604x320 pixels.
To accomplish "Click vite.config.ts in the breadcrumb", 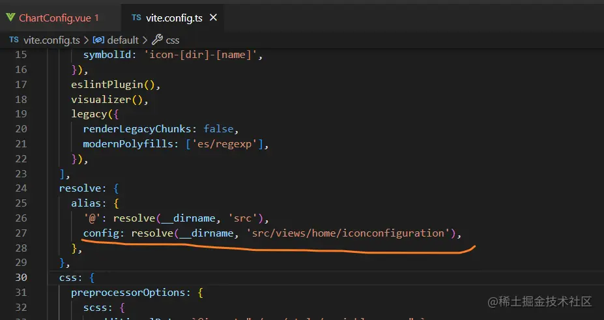I will [x=51, y=40].
